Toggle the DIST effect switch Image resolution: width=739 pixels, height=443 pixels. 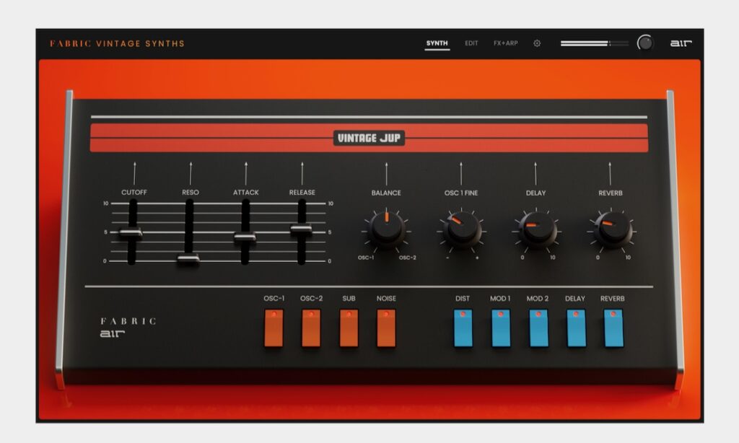[x=462, y=328]
